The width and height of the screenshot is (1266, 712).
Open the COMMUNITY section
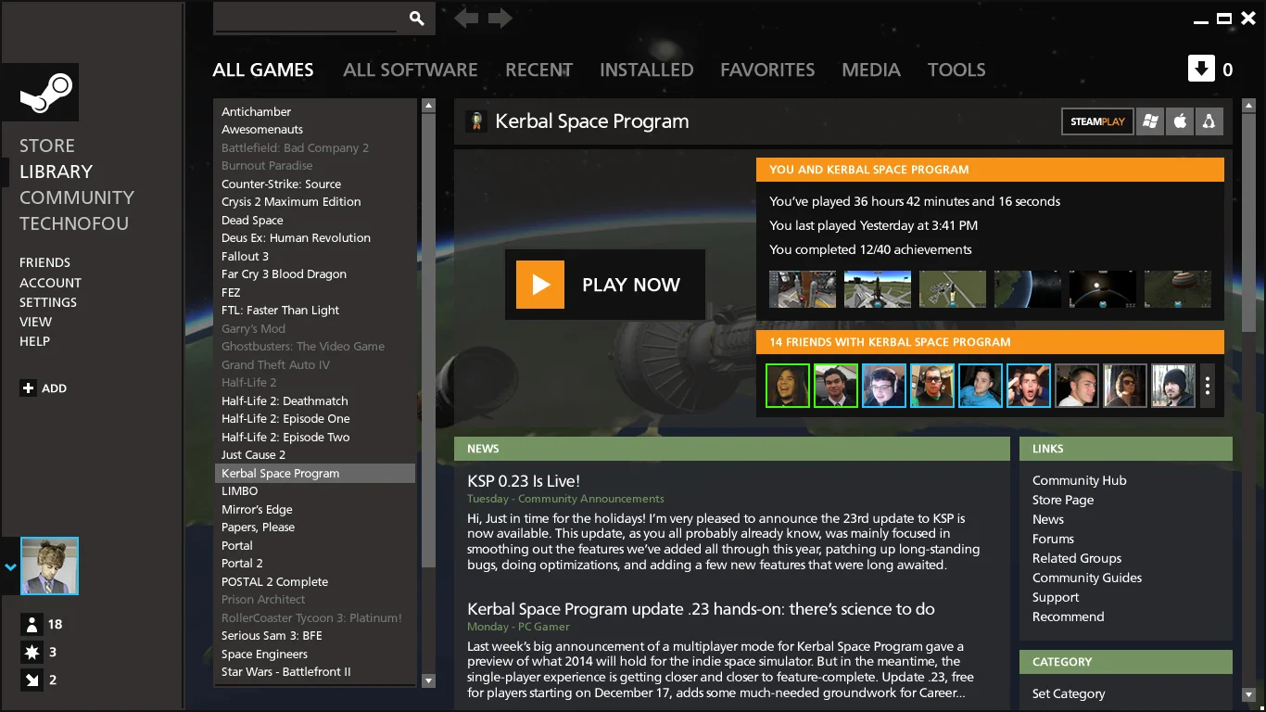(77, 197)
